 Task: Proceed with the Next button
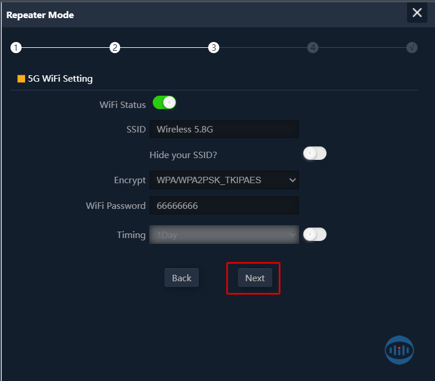point(255,278)
